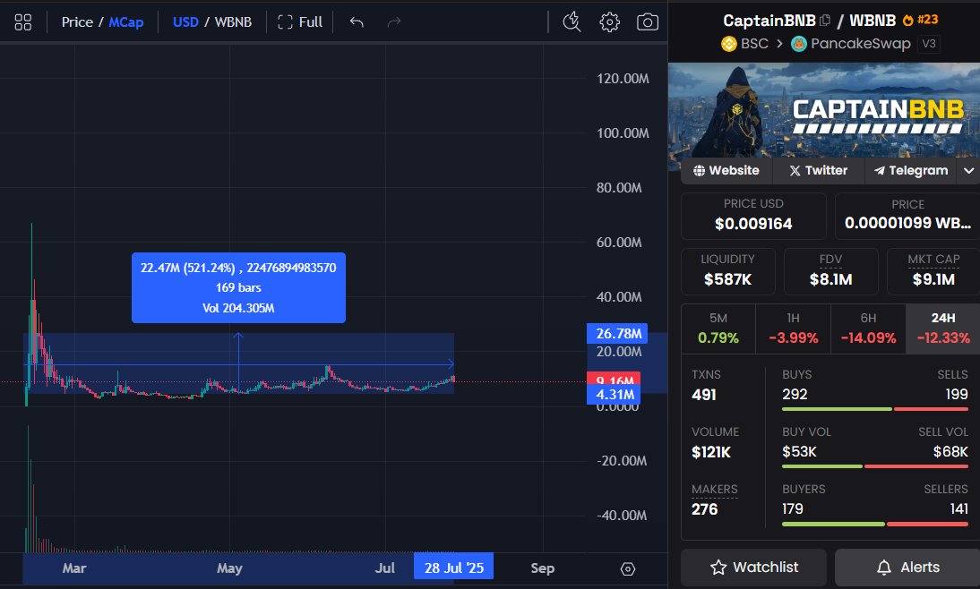
Task: Click the SELLS count 199
Action: (957, 395)
